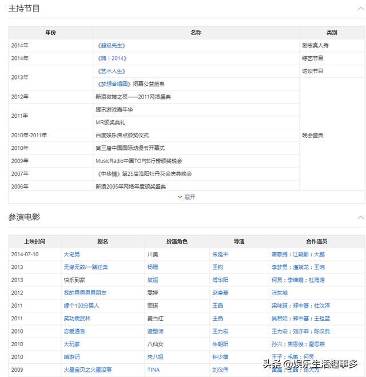This screenshot has height=377, width=366.
Task: Select the 八仙女 role cell
Action: 177,344
